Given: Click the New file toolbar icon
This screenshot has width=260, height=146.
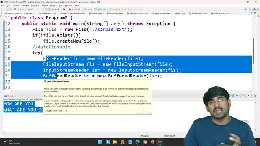Looking at the screenshot, I should [x=2, y=9].
